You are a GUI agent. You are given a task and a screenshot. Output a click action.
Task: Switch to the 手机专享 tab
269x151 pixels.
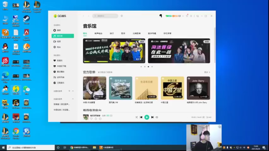click(167, 33)
